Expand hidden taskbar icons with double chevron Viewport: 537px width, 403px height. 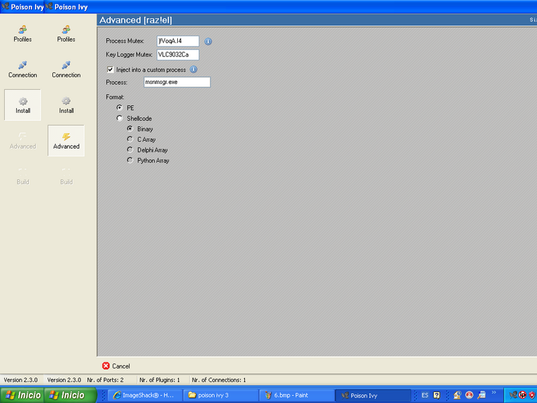(x=494, y=392)
